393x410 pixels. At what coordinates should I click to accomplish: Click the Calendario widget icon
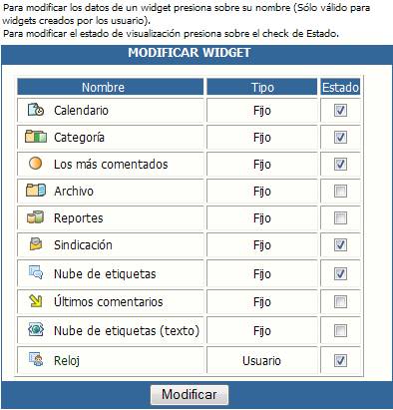tap(36, 110)
